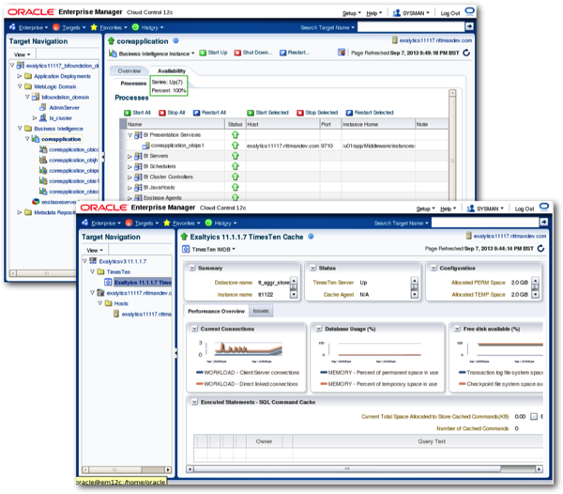Collapse the Summary panel in TimesTen window
563x494 pixels.
coord(192,268)
